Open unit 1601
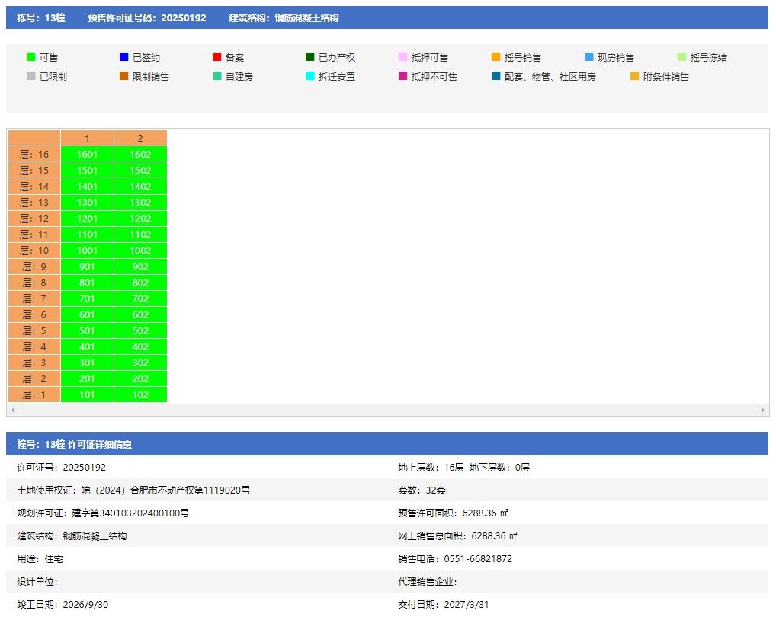Viewport: 776px width, 627px height. point(87,155)
